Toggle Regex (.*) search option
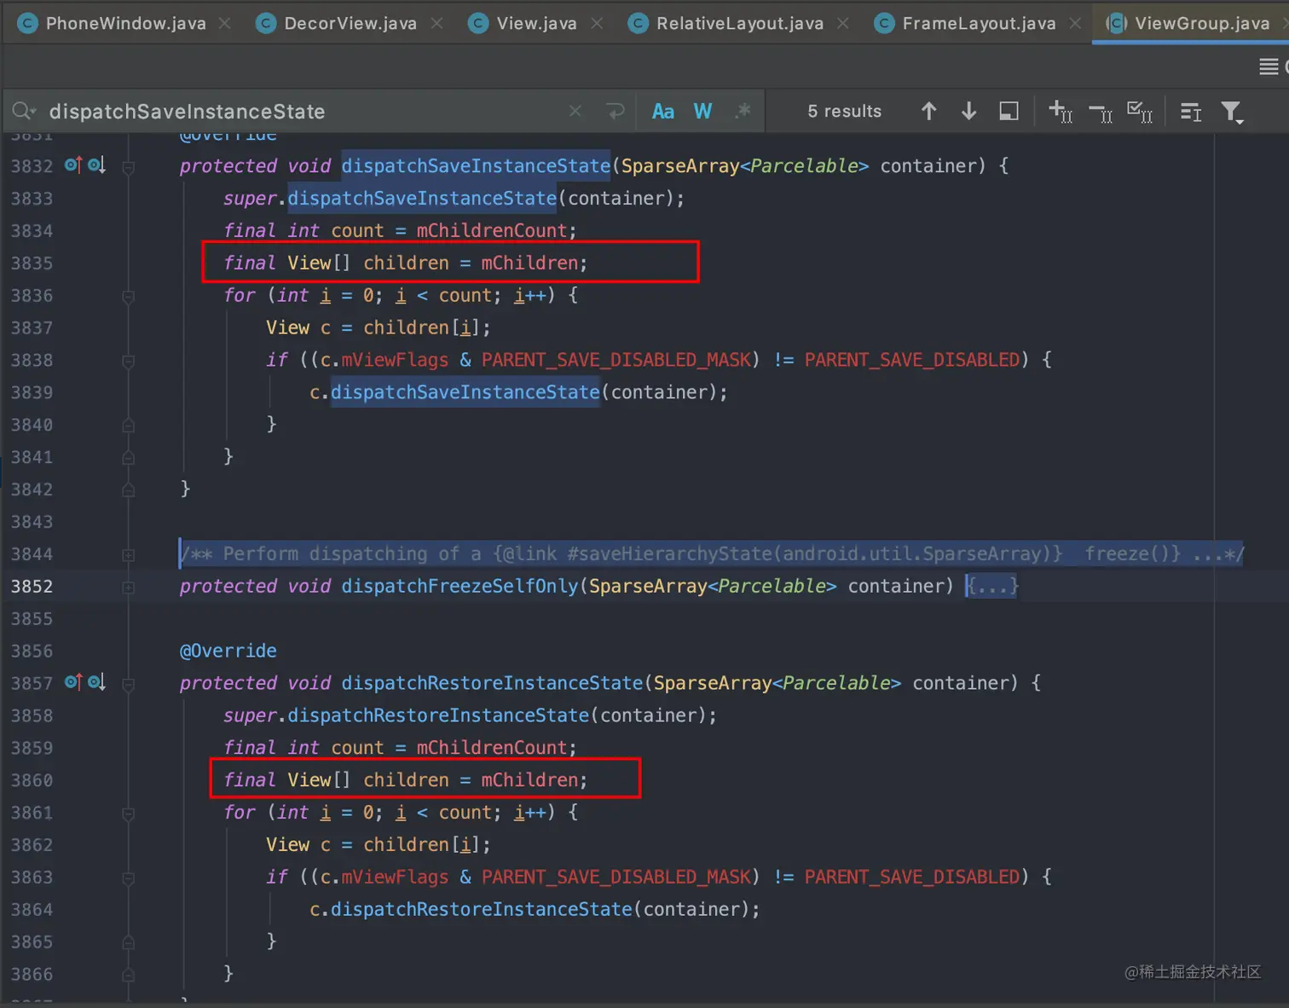Viewport: 1289px width, 1008px height. pyautogui.click(x=743, y=111)
